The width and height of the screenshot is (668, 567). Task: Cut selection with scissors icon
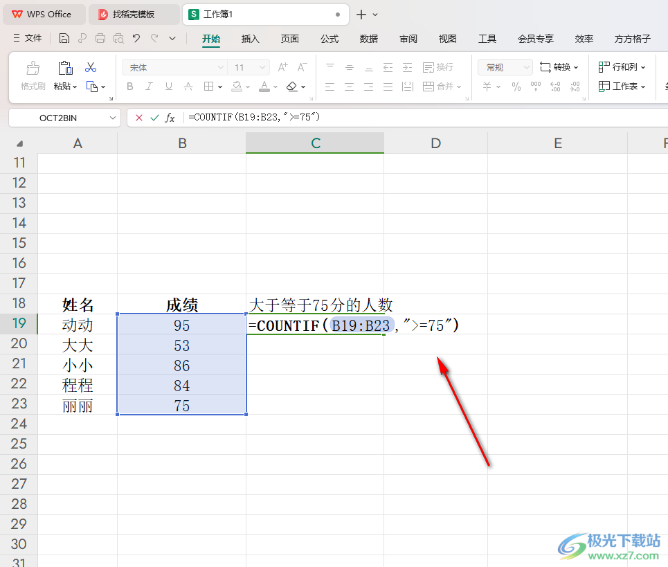tap(90, 67)
